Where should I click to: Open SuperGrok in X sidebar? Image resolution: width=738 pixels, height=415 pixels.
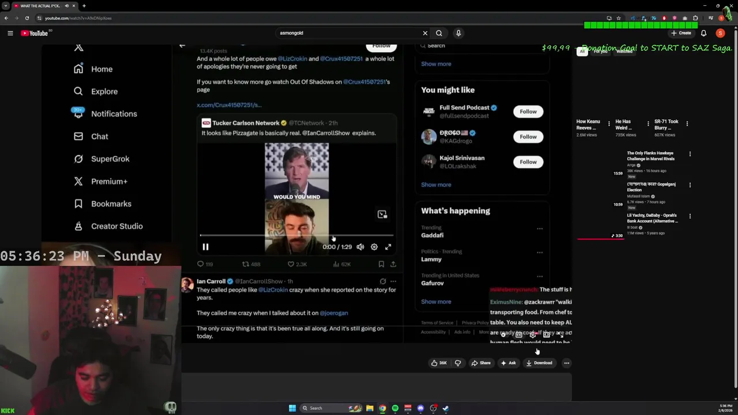(101, 159)
